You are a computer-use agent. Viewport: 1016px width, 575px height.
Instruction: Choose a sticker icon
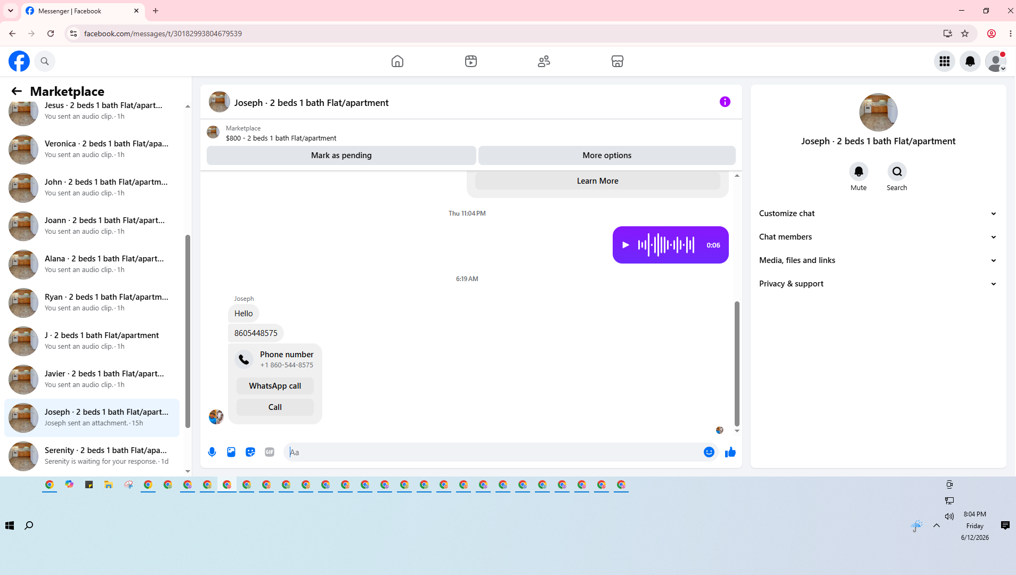coord(250,452)
